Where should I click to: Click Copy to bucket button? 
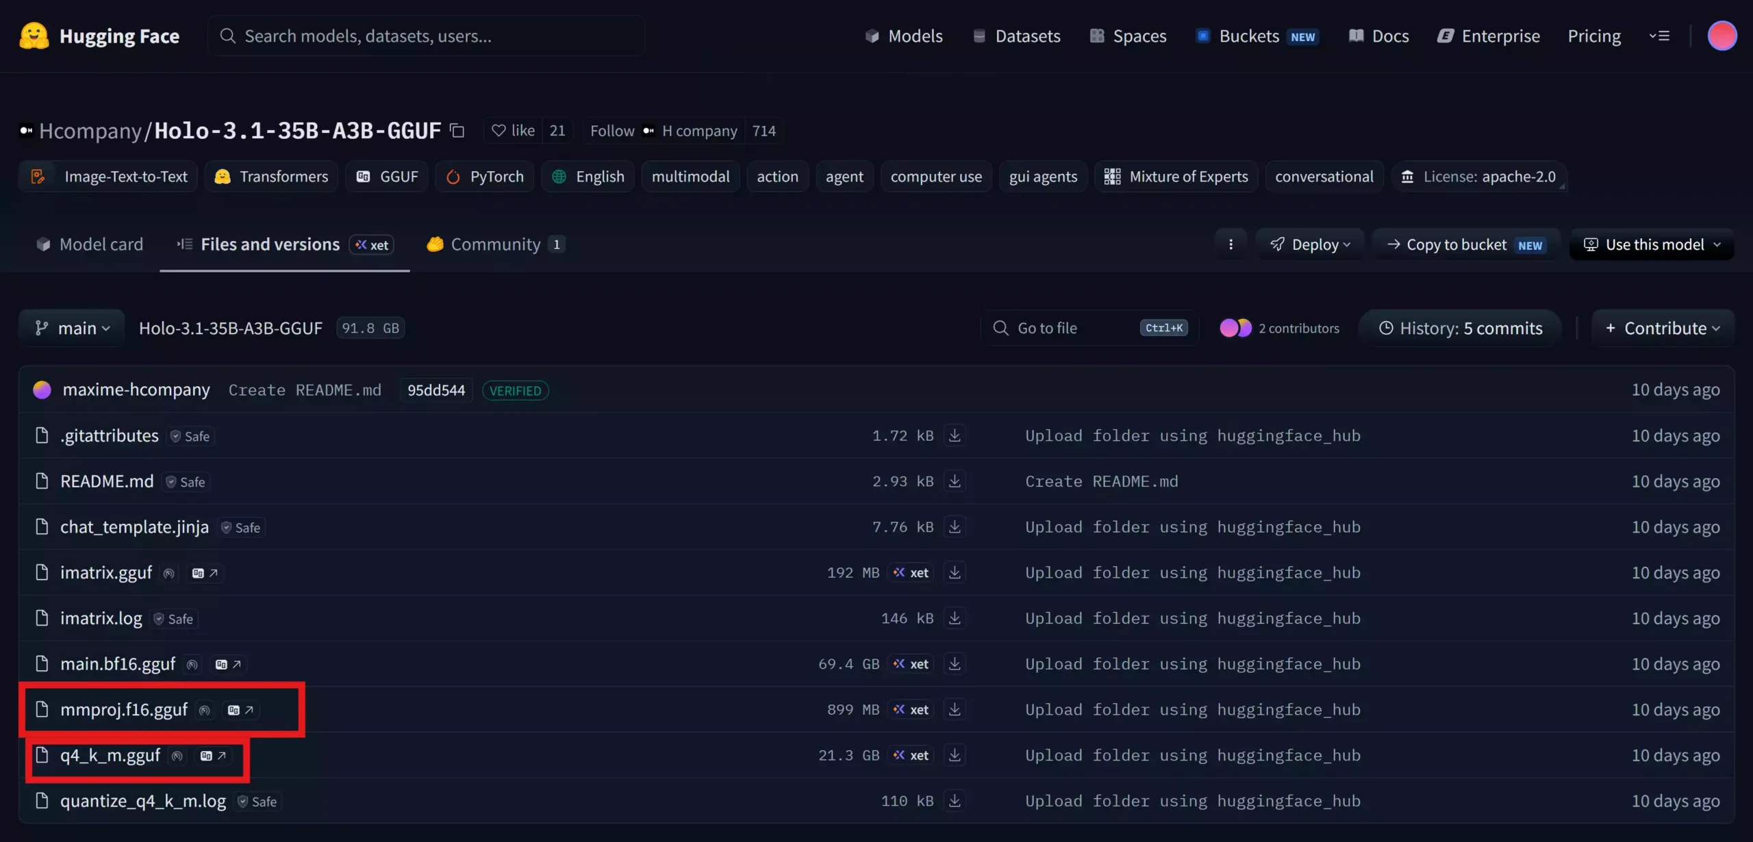[1466, 244]
